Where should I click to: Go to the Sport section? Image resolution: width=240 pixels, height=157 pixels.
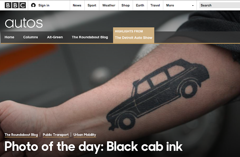[x=92, y=5]
